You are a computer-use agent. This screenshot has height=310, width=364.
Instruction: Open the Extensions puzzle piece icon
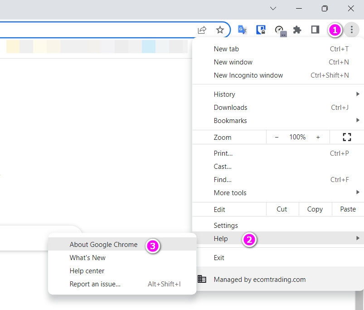click(x=297, y=30)
